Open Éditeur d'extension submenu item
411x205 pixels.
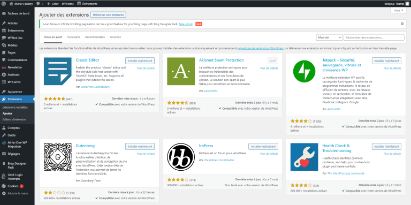pos(14,119)
